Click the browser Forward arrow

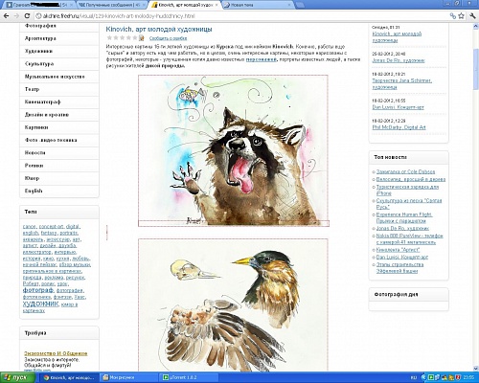coord(16,16)
